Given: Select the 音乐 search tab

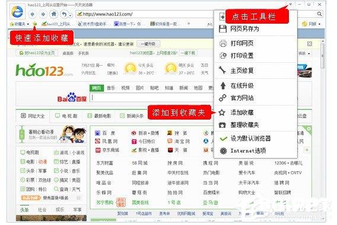Looking at the screenshot, I should click(111, 88).
